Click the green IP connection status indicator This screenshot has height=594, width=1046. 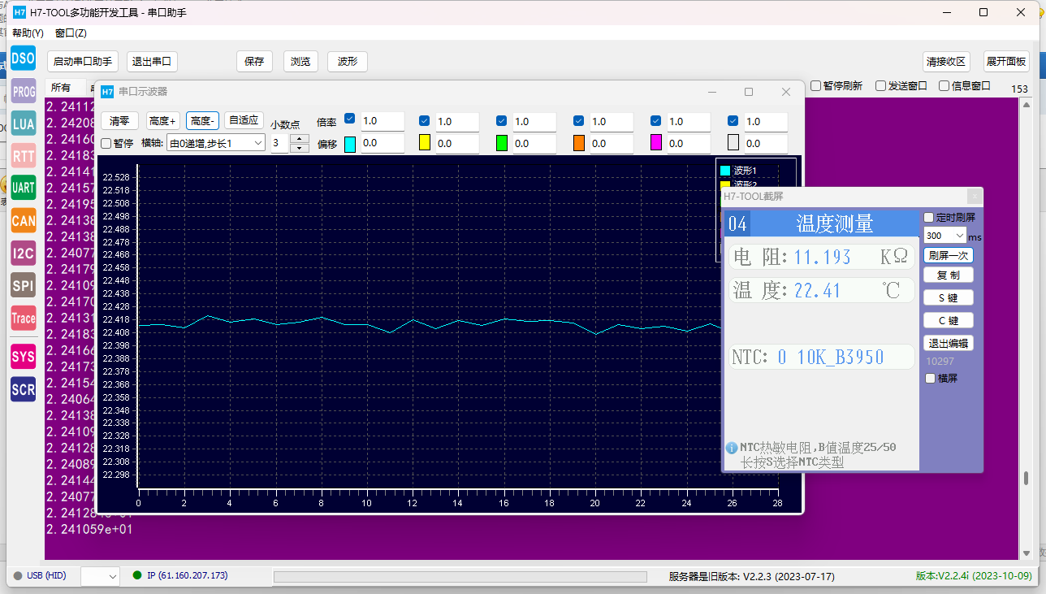click(x=137, y=575)
